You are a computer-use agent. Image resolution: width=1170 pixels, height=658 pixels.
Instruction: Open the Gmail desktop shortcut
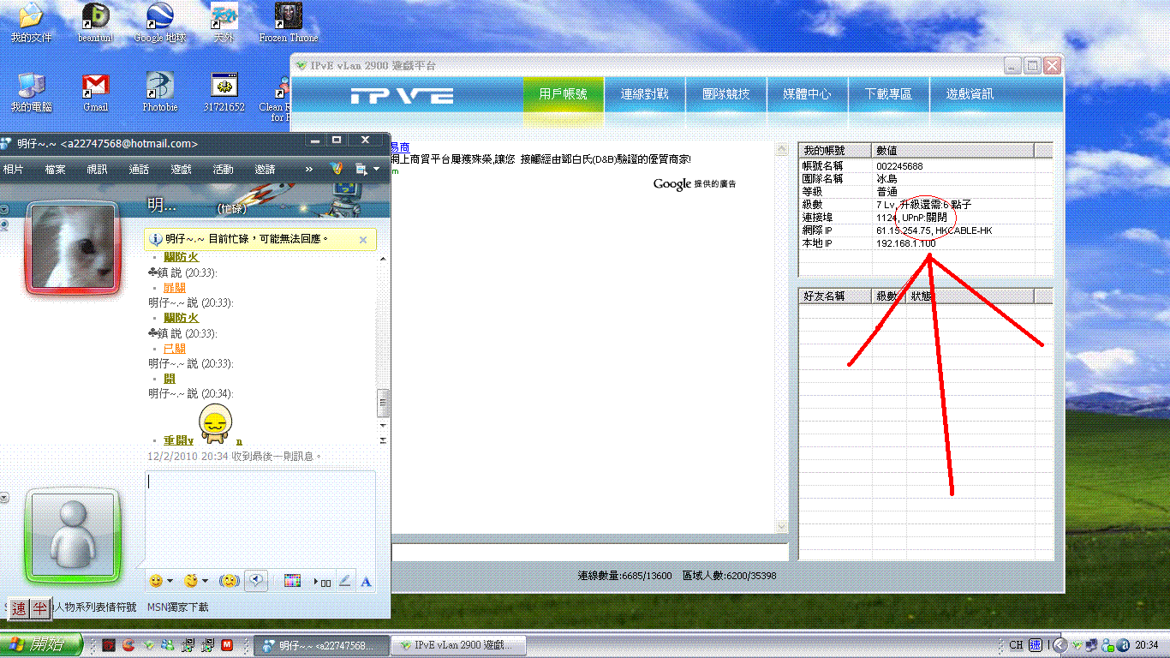coord(95,85)
